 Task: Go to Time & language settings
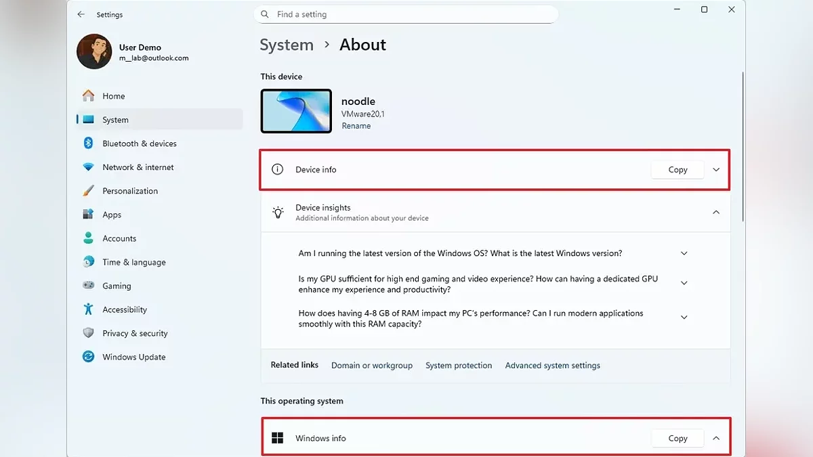(133, 262)
